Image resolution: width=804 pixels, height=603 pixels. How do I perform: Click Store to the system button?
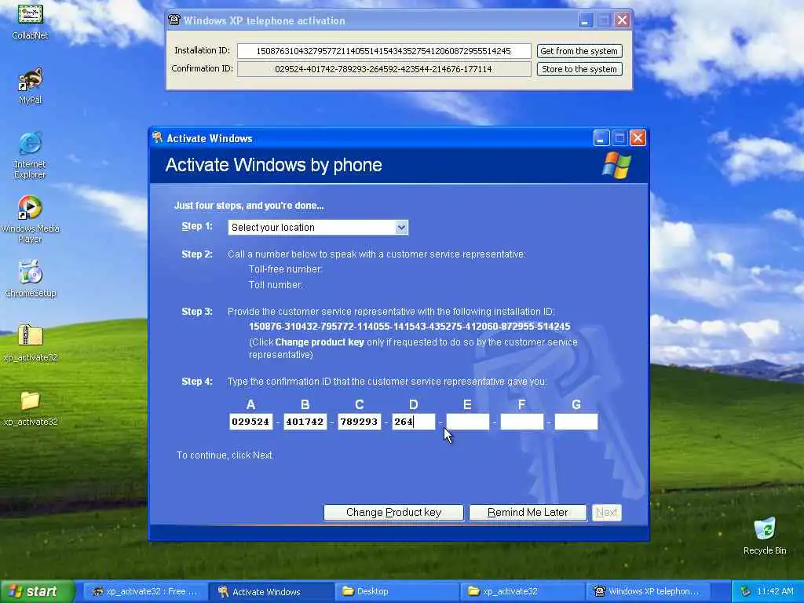pyautogui.click(x=579, y=69)
